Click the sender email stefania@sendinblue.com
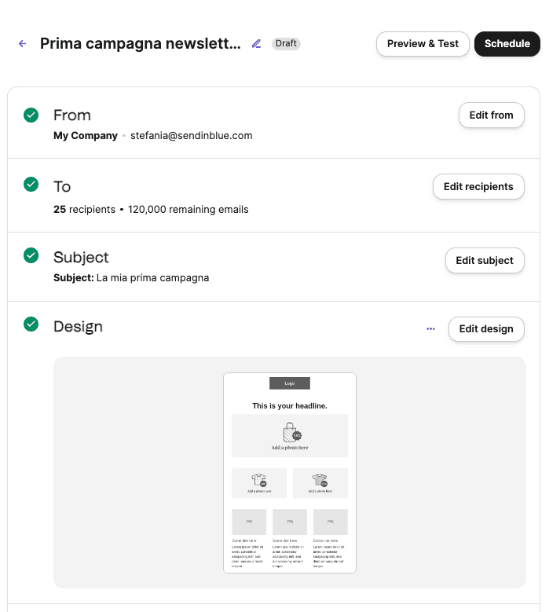Viewport: 549px width, 612px height. (191, 135)
